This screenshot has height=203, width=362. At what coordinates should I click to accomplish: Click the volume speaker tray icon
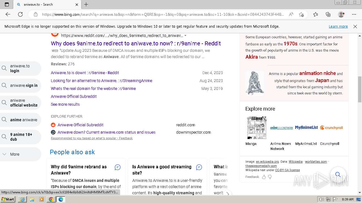click(x=322, y=199)
